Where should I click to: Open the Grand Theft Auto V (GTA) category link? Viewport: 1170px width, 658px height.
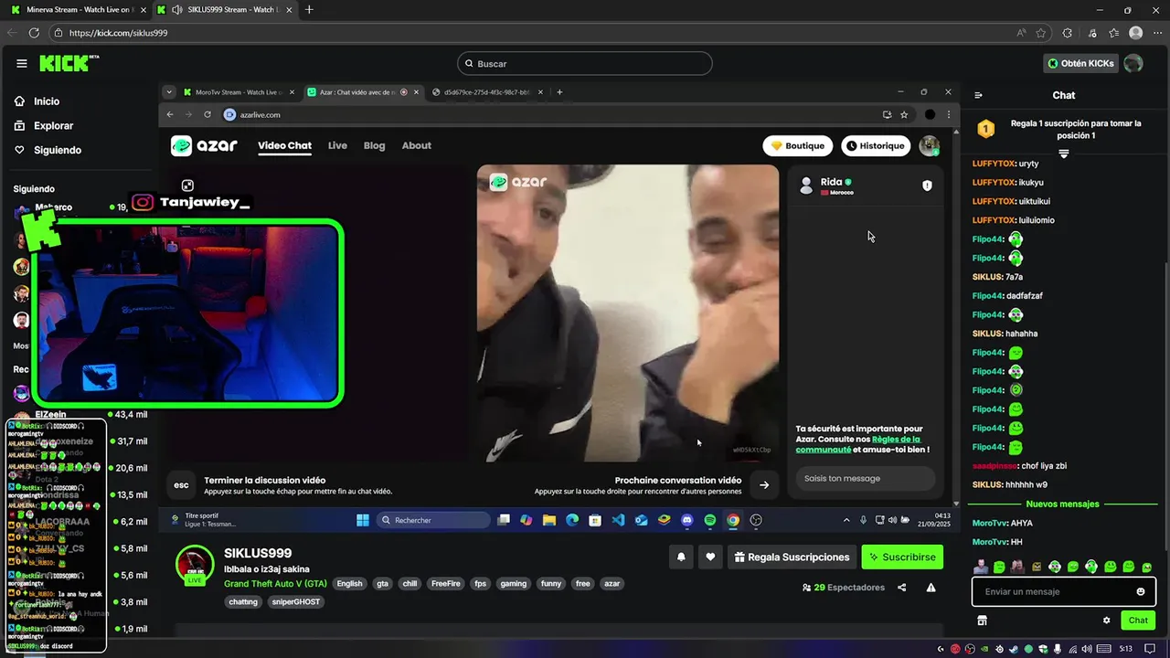(x=275, y=583)
